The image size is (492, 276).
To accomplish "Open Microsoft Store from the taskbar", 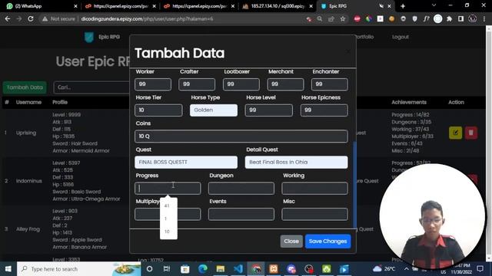I will click(x=184, y=269).
